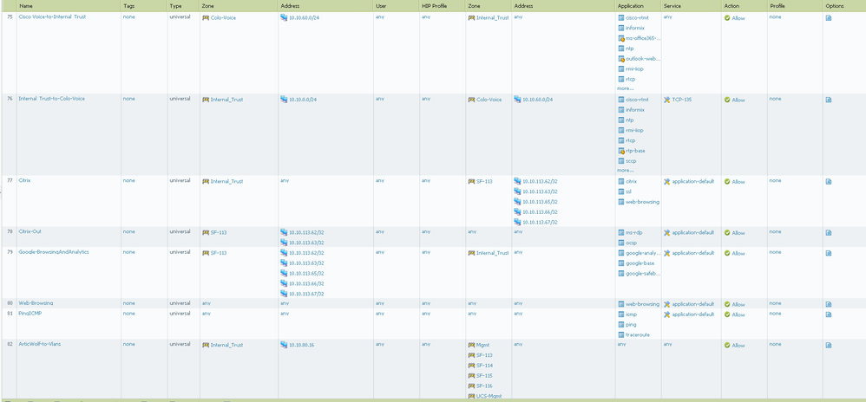Screen dimensions: 866x402
Task: Expand more applications below the sccp entry
Action: click(x=626, y=171)
